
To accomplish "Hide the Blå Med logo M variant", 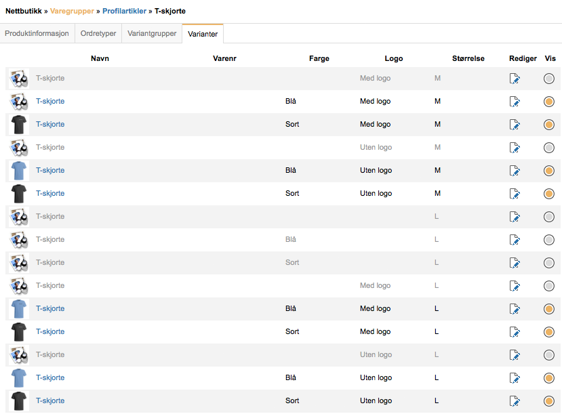I will point(549,102).
